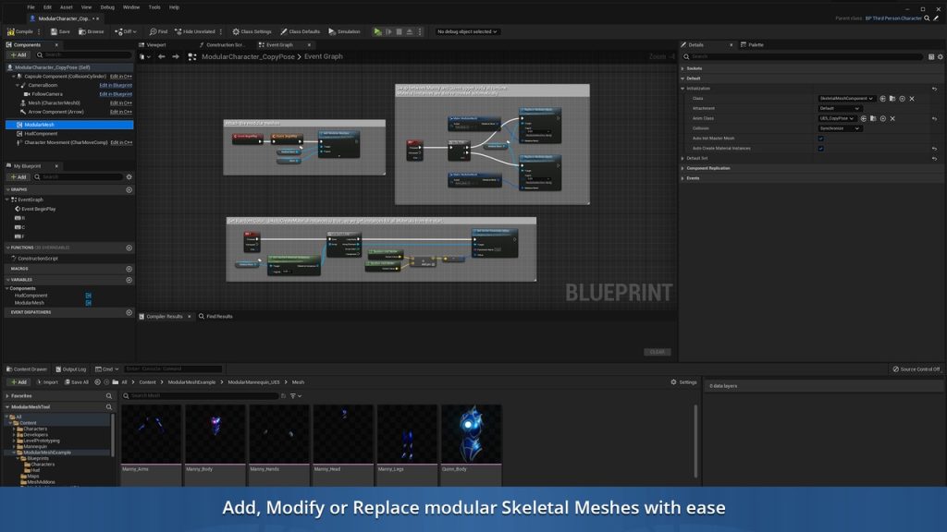Clear the Anim Class value with the X icon
Image resolution: width=947 pixels, height=532 pixels.
point(892,118)
